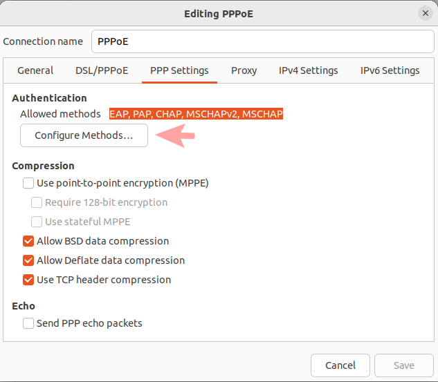The height and width of the screenshot is (382, 438).
Task: Disable Allow Deflate data compression
Action: tap(28, 260)
